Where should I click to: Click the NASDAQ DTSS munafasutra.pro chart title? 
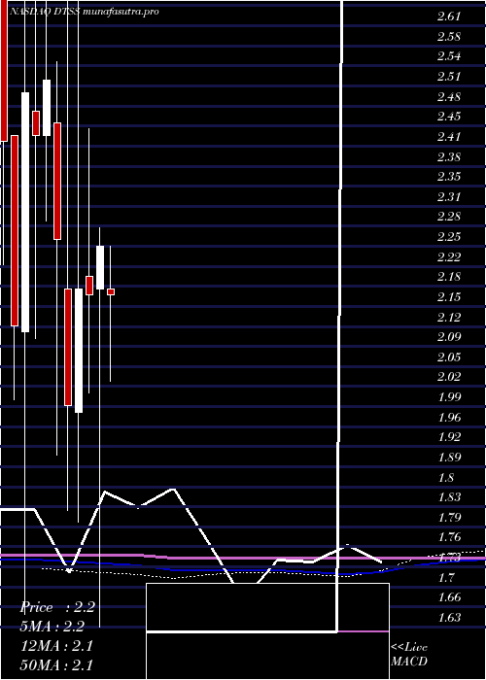84,12
